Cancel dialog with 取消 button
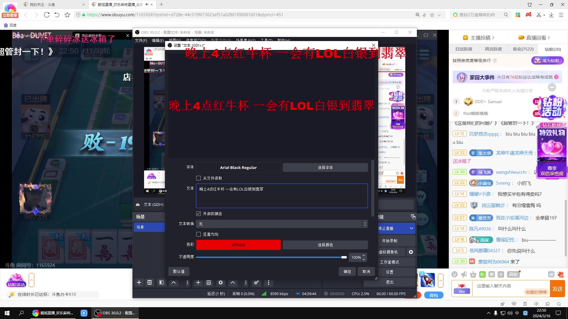 [366, 271]
